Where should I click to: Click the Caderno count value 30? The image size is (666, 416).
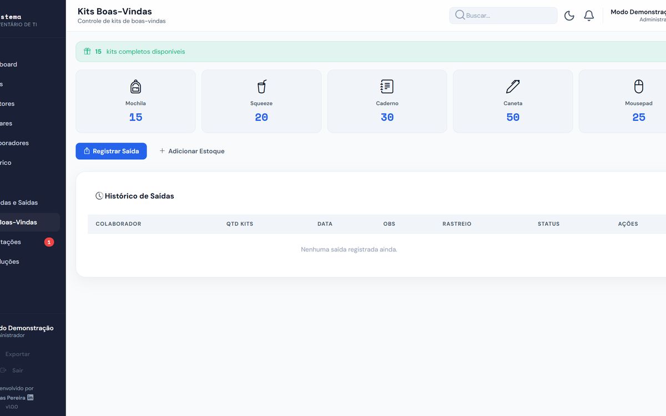pyautogui.click(x=387, y=117)
